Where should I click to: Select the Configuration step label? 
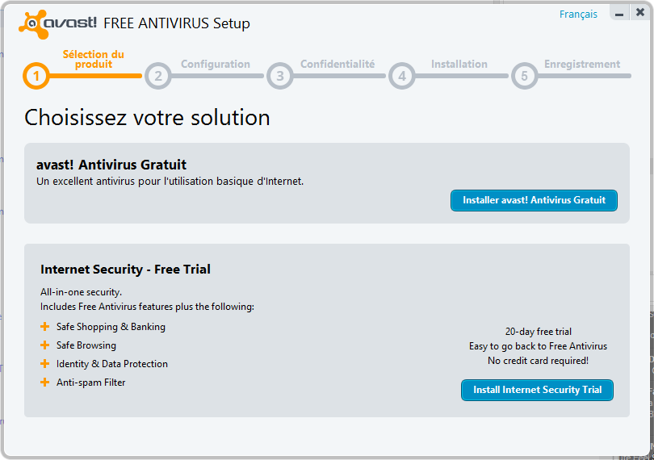pos(216,65)
